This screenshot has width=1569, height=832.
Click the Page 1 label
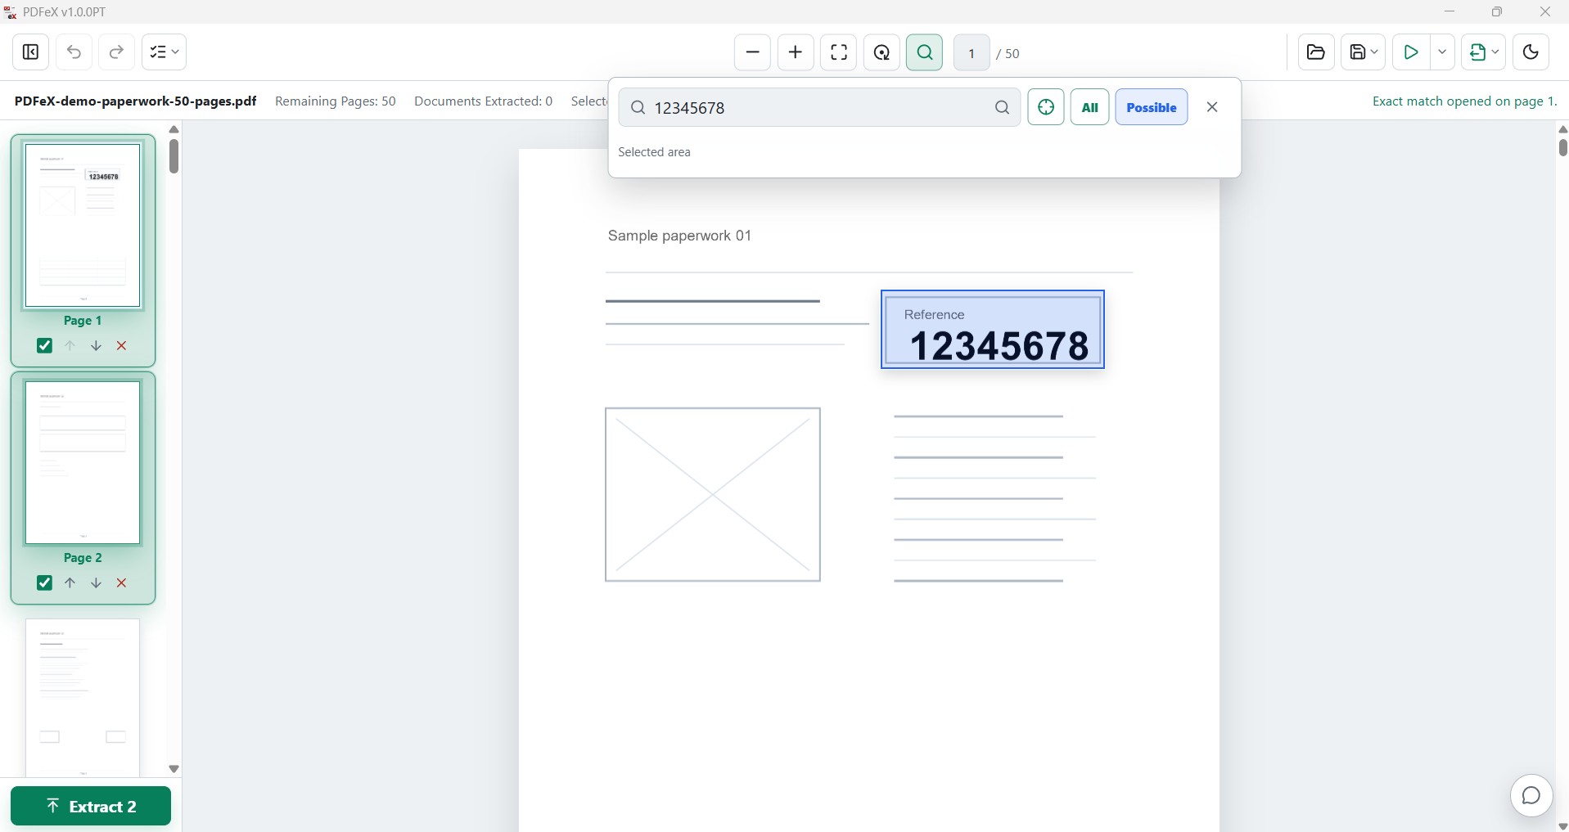pos(83,321)
